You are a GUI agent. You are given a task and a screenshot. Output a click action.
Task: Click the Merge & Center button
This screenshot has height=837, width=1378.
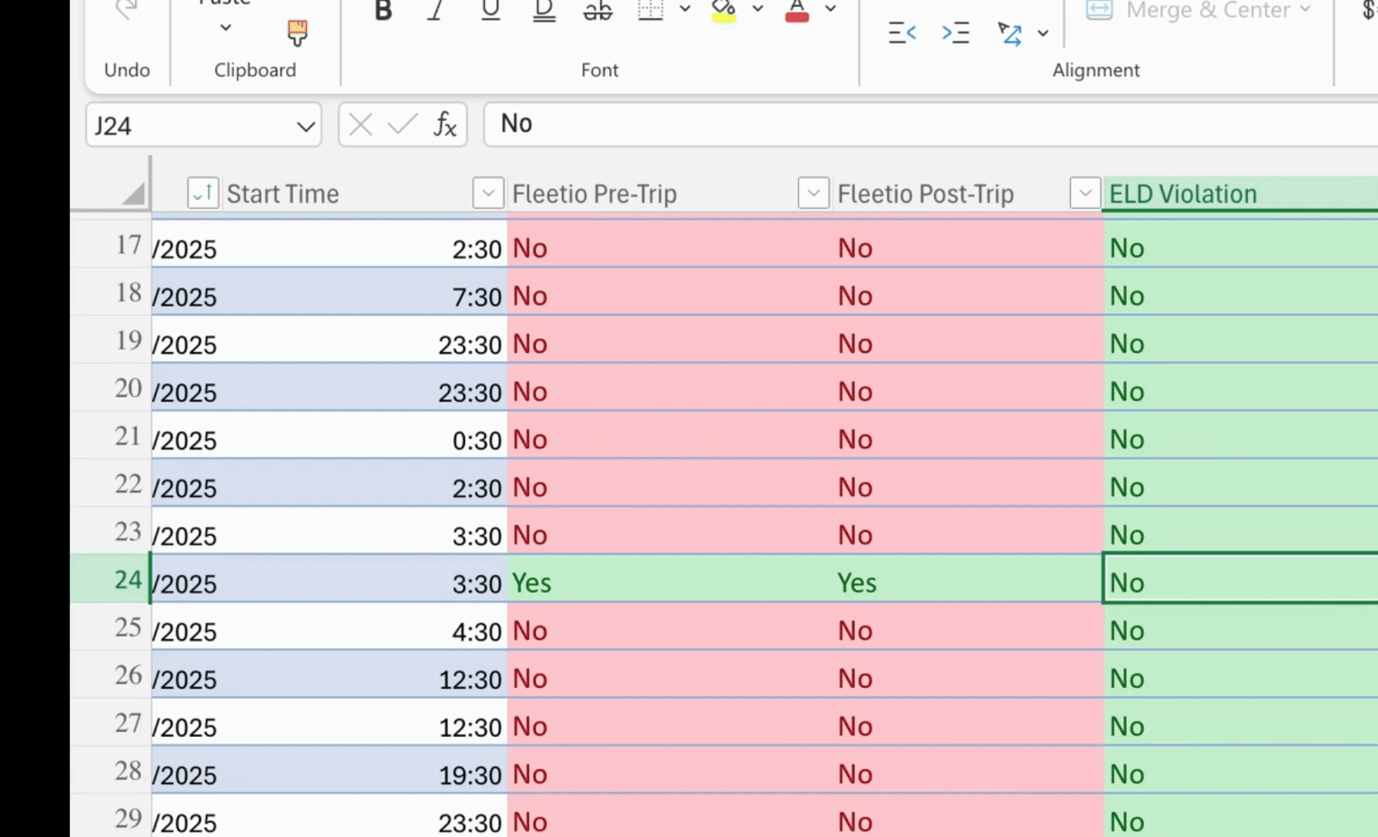point(1198,10)
